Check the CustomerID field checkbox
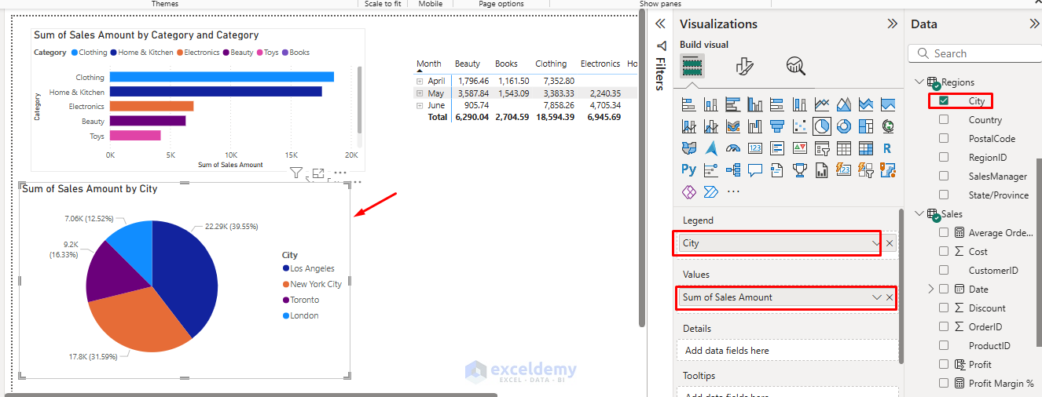This screenshot has height=397, width=1042. pyautogui.click(x=944, y=270)
